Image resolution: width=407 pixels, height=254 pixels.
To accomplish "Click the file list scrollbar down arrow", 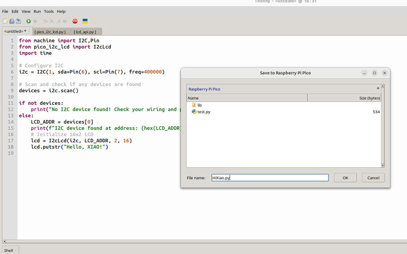I will click(x=383, y=165).
